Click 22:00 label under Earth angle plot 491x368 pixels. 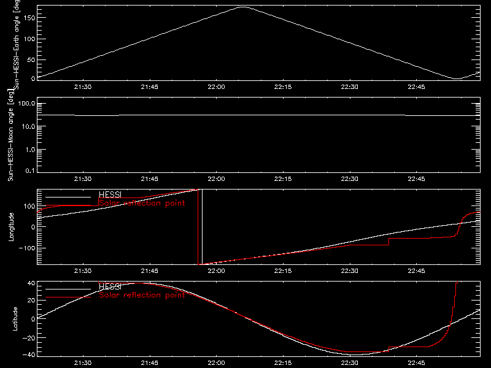tap(217, 87)
